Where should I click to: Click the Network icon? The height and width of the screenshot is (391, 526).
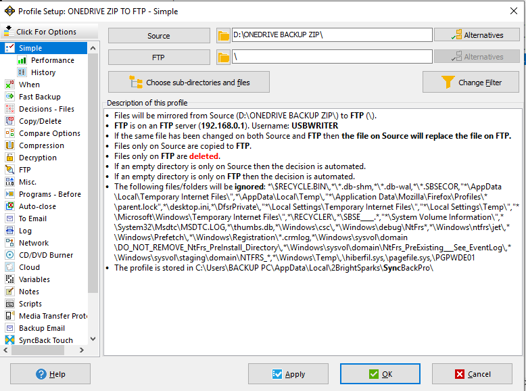[9, 243]
